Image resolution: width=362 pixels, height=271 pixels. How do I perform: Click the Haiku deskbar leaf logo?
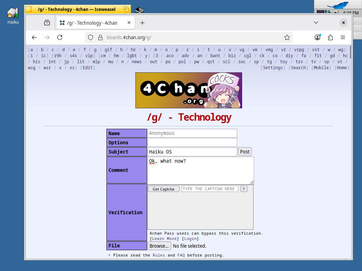click(x=338, y=5)
